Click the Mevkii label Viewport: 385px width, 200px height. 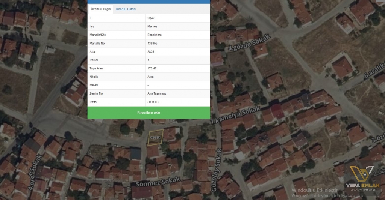[x=94, y=85]
